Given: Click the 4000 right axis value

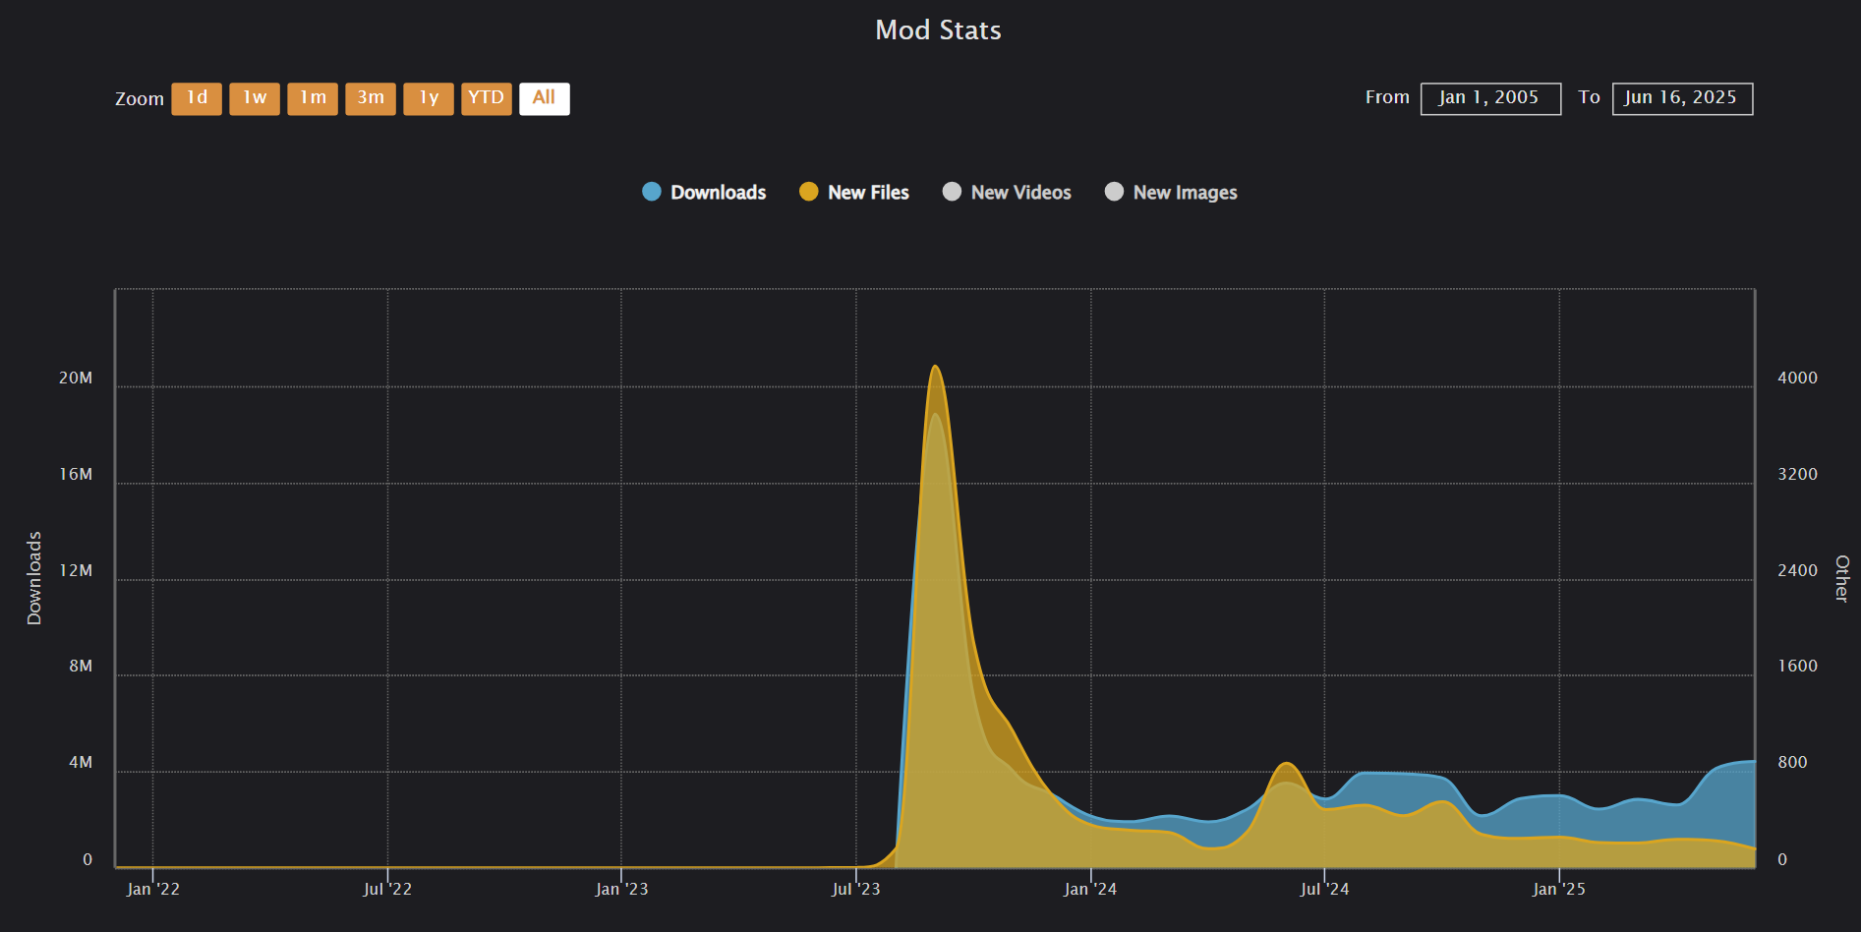Looking at the screenshot, I should (1797, 379).
